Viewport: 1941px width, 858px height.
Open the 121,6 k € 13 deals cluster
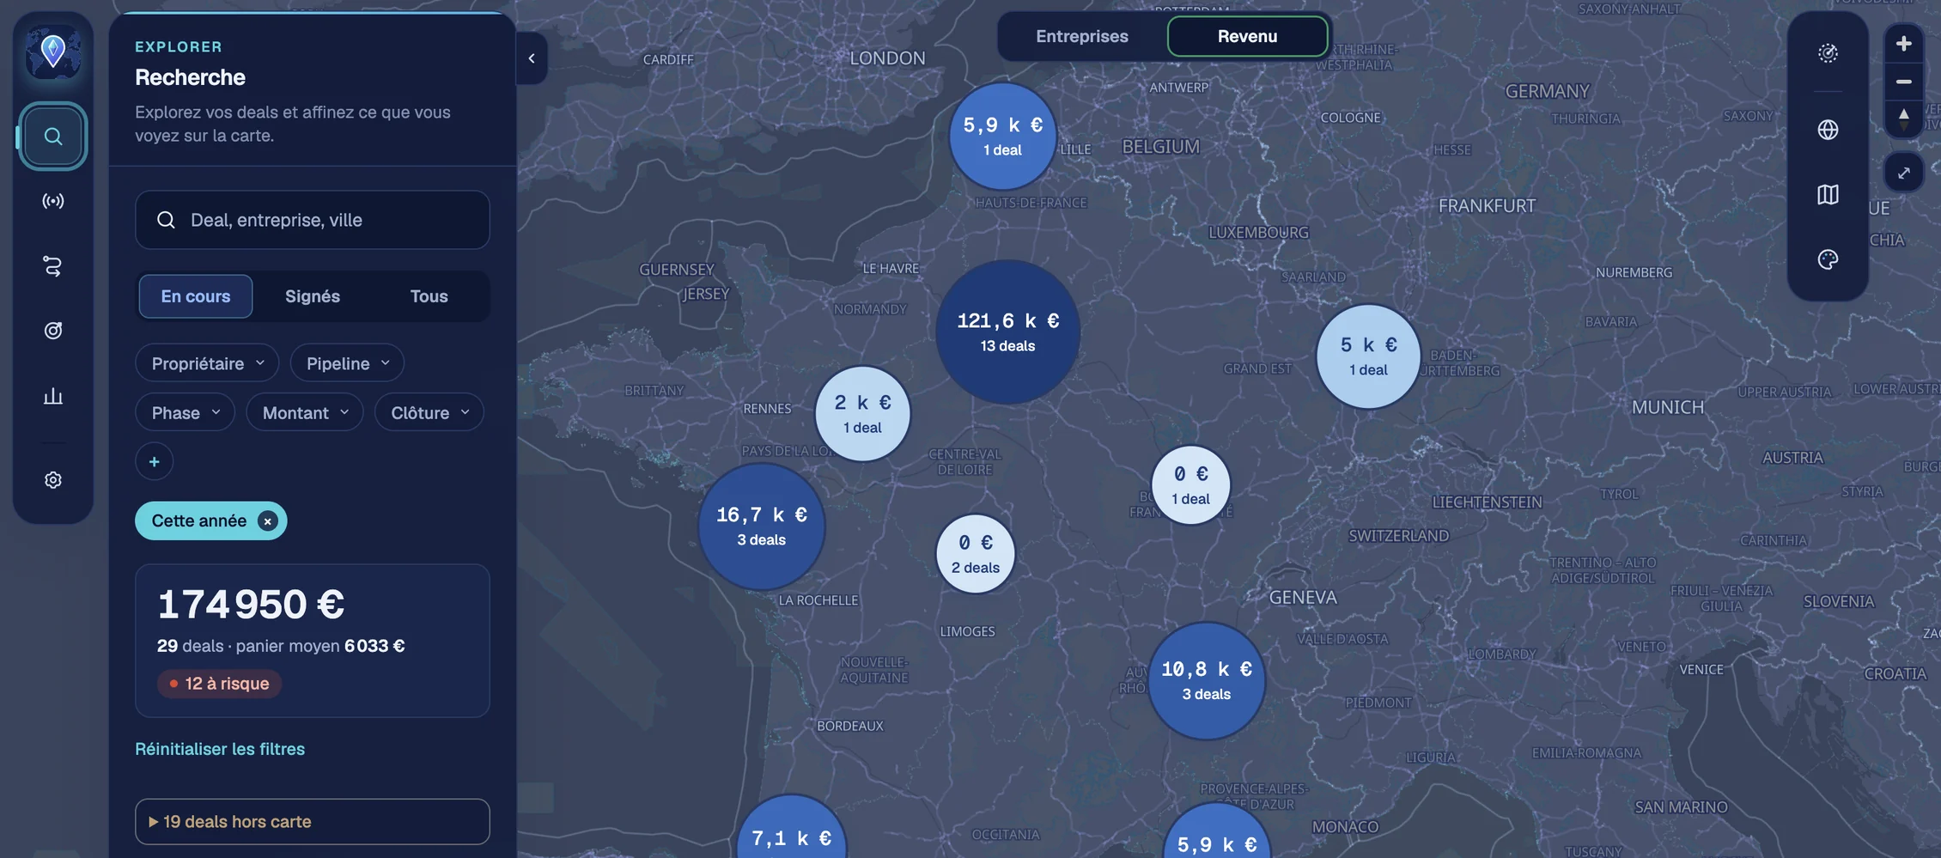click(x=1007, y=332)
